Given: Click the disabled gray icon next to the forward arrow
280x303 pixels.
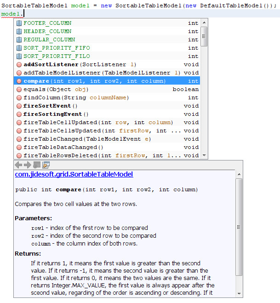Looking at the screenshot, I should (37, 165).
